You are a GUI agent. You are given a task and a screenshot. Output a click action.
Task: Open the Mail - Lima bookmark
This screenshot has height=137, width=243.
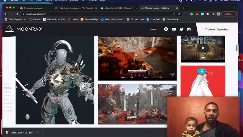point(112,19)
